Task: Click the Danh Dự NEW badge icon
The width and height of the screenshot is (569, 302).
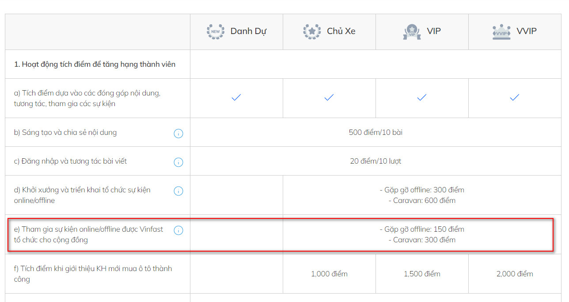Action: (216, 31)
